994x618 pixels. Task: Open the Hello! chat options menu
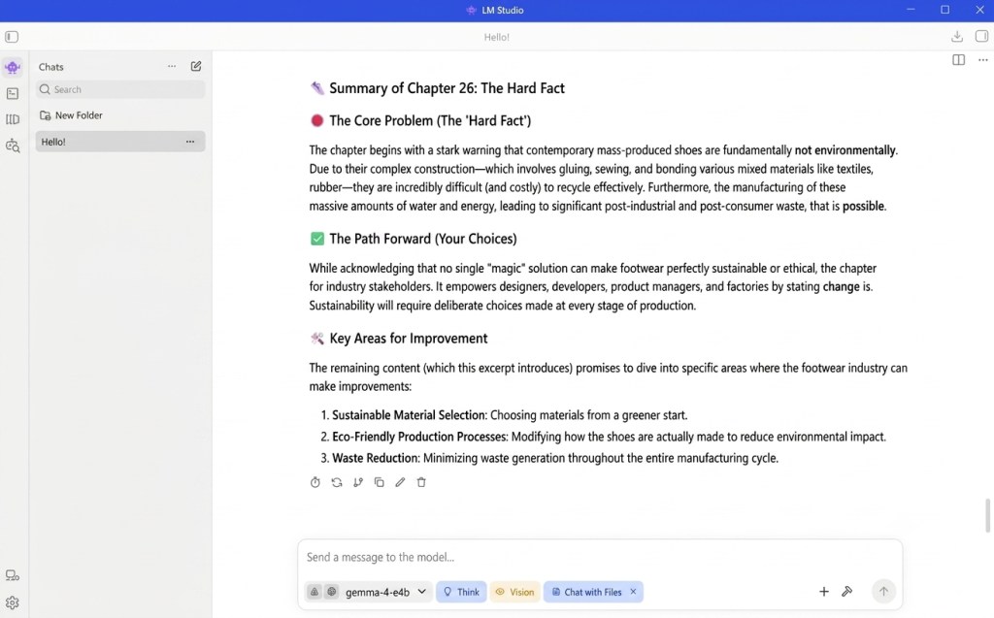(190, 142)
